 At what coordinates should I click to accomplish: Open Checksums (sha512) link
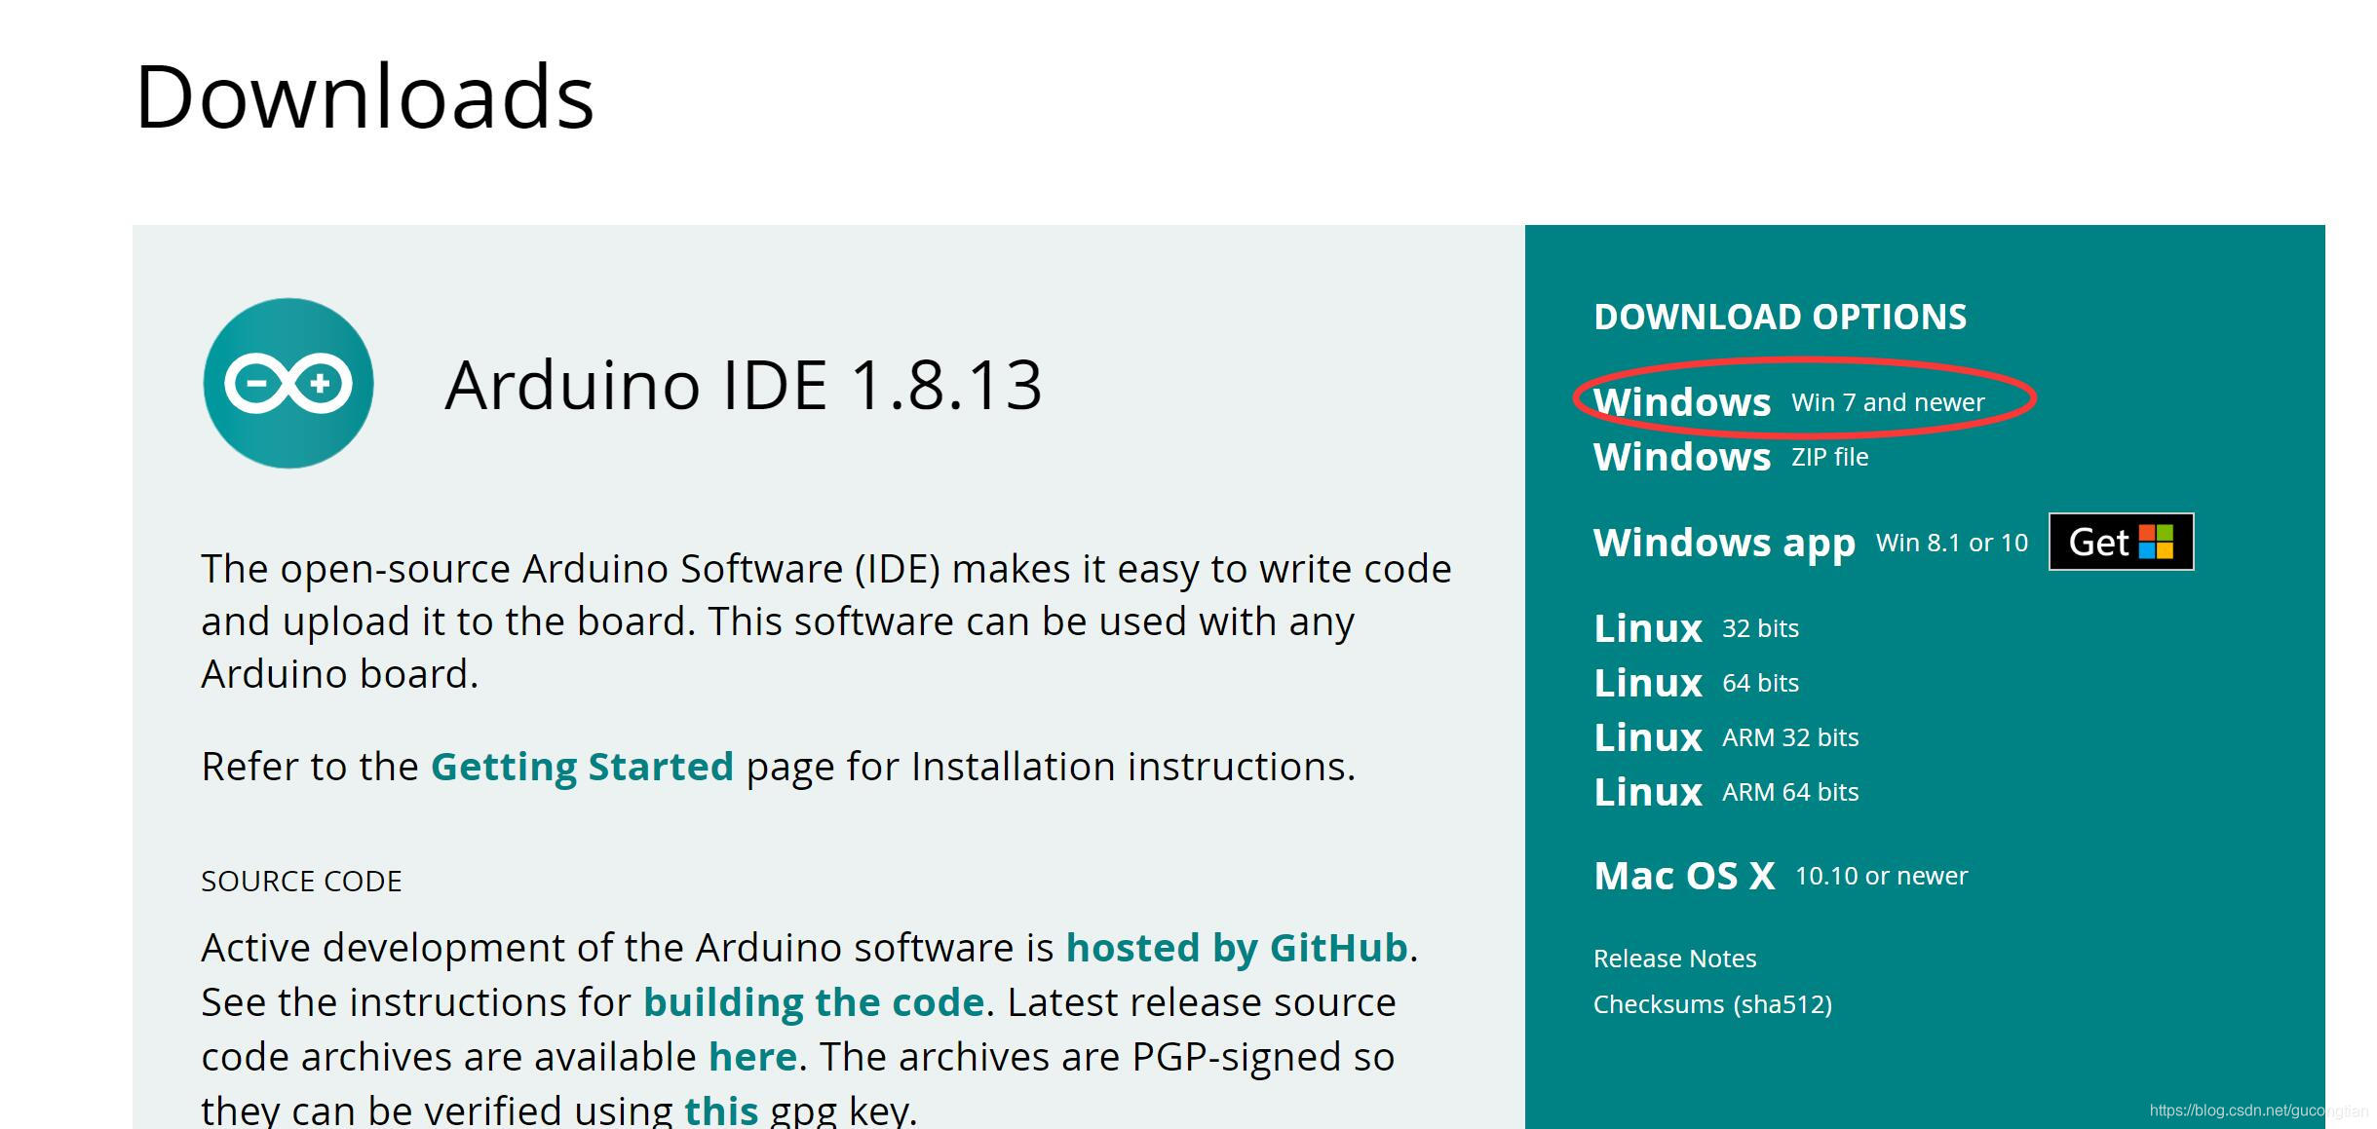point(1712,1004)
